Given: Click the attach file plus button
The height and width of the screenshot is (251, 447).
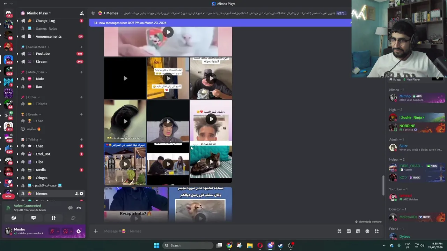Looking at the screenshot, I should [95, 231].
